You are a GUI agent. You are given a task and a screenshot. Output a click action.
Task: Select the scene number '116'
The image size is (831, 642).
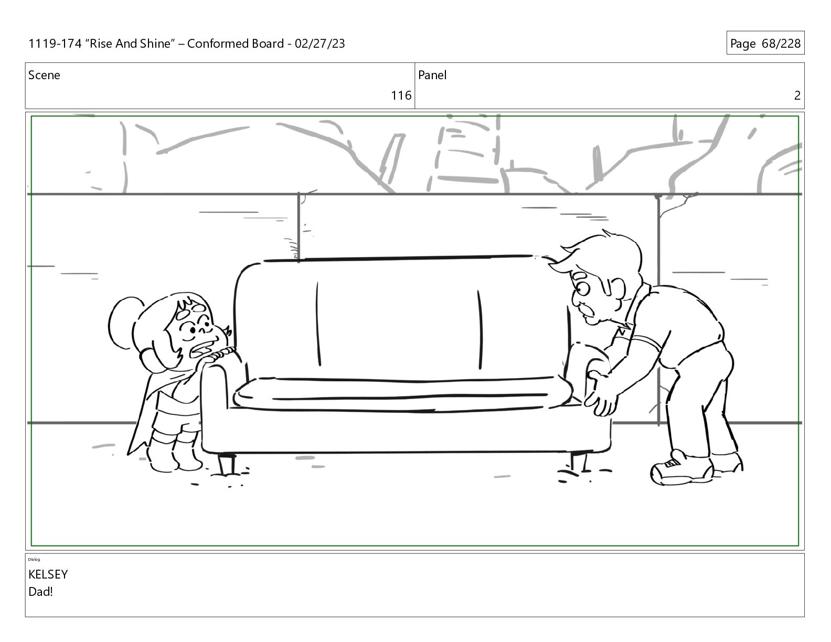pyautogui.click(x=401, y=95)
